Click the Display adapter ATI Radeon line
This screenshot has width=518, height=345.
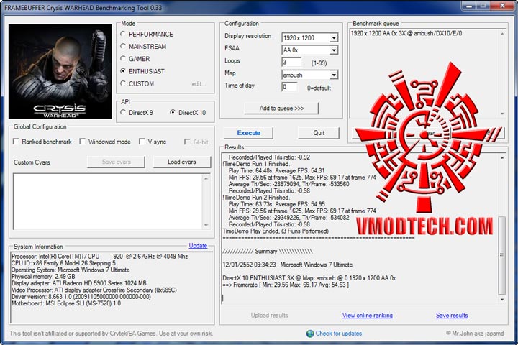[79, 283]
